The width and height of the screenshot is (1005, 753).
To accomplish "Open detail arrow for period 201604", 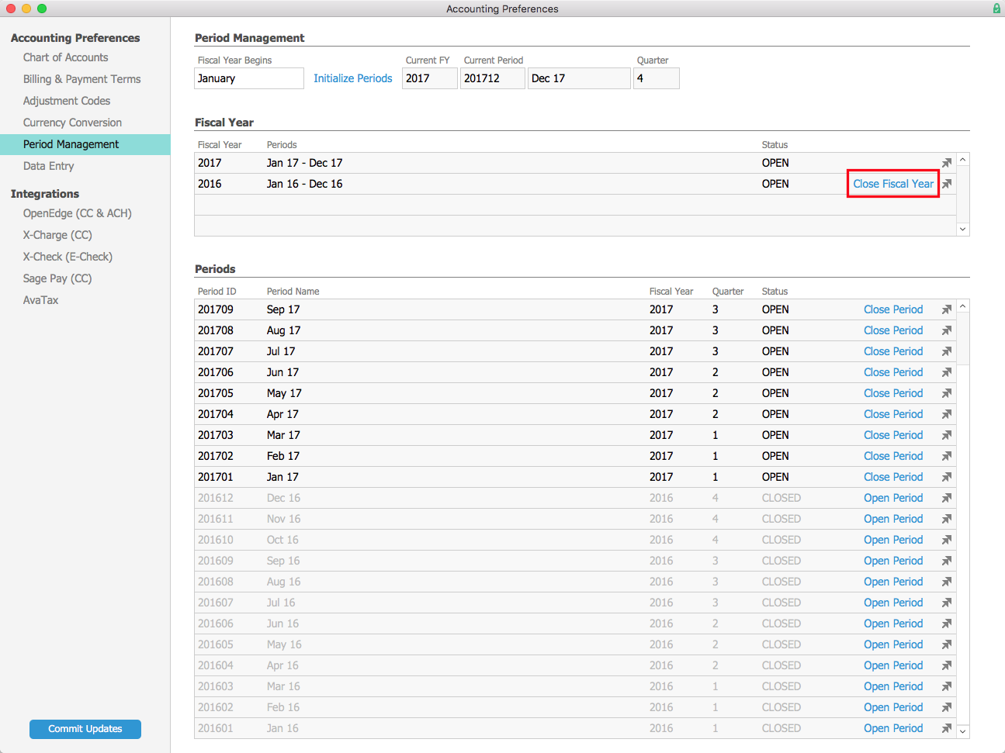I will 947,665.
